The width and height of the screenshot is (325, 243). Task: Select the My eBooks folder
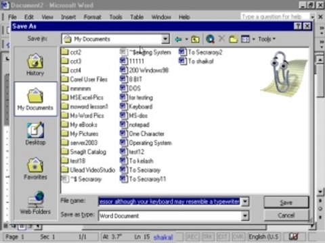tap(79, 125)
